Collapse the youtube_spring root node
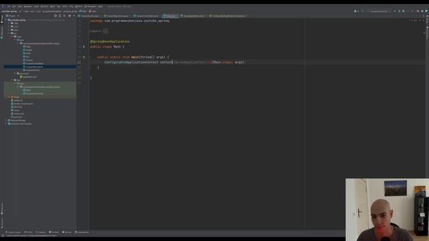Screen dimensions: 429x241 pos(6,20)
